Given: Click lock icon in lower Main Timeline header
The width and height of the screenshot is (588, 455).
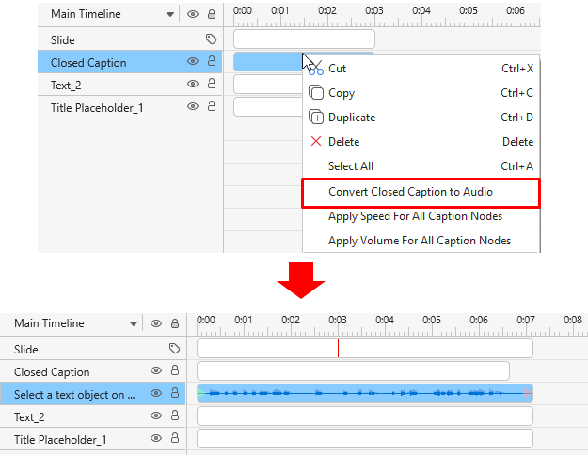Looking at the screenshot, I should click(174, 323).
